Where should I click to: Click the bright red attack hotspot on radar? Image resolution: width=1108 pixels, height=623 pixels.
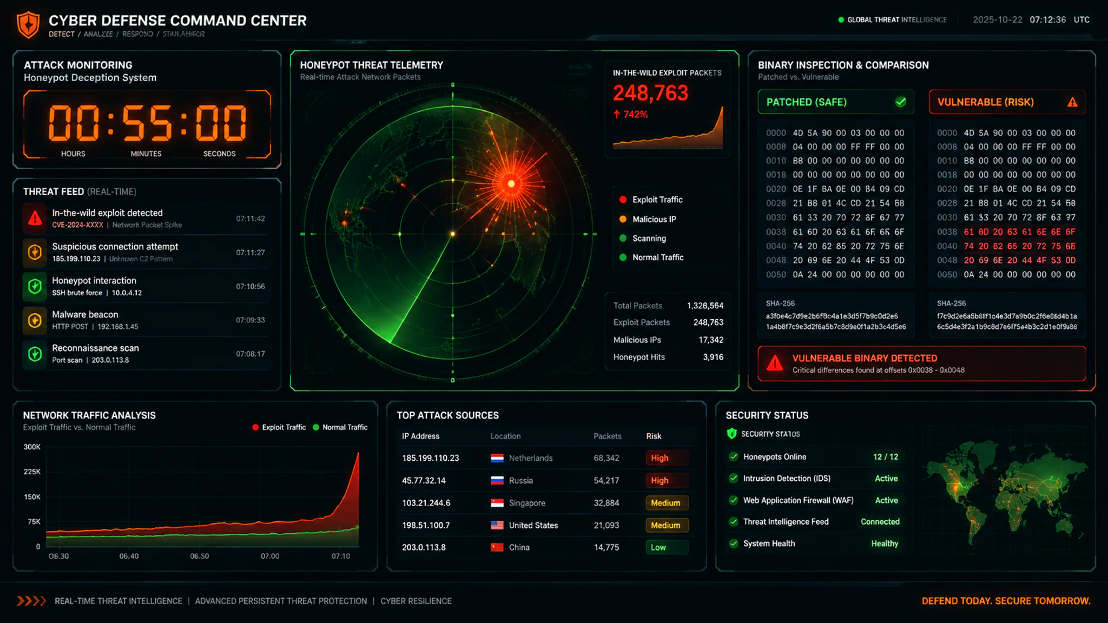coord(511,184)
